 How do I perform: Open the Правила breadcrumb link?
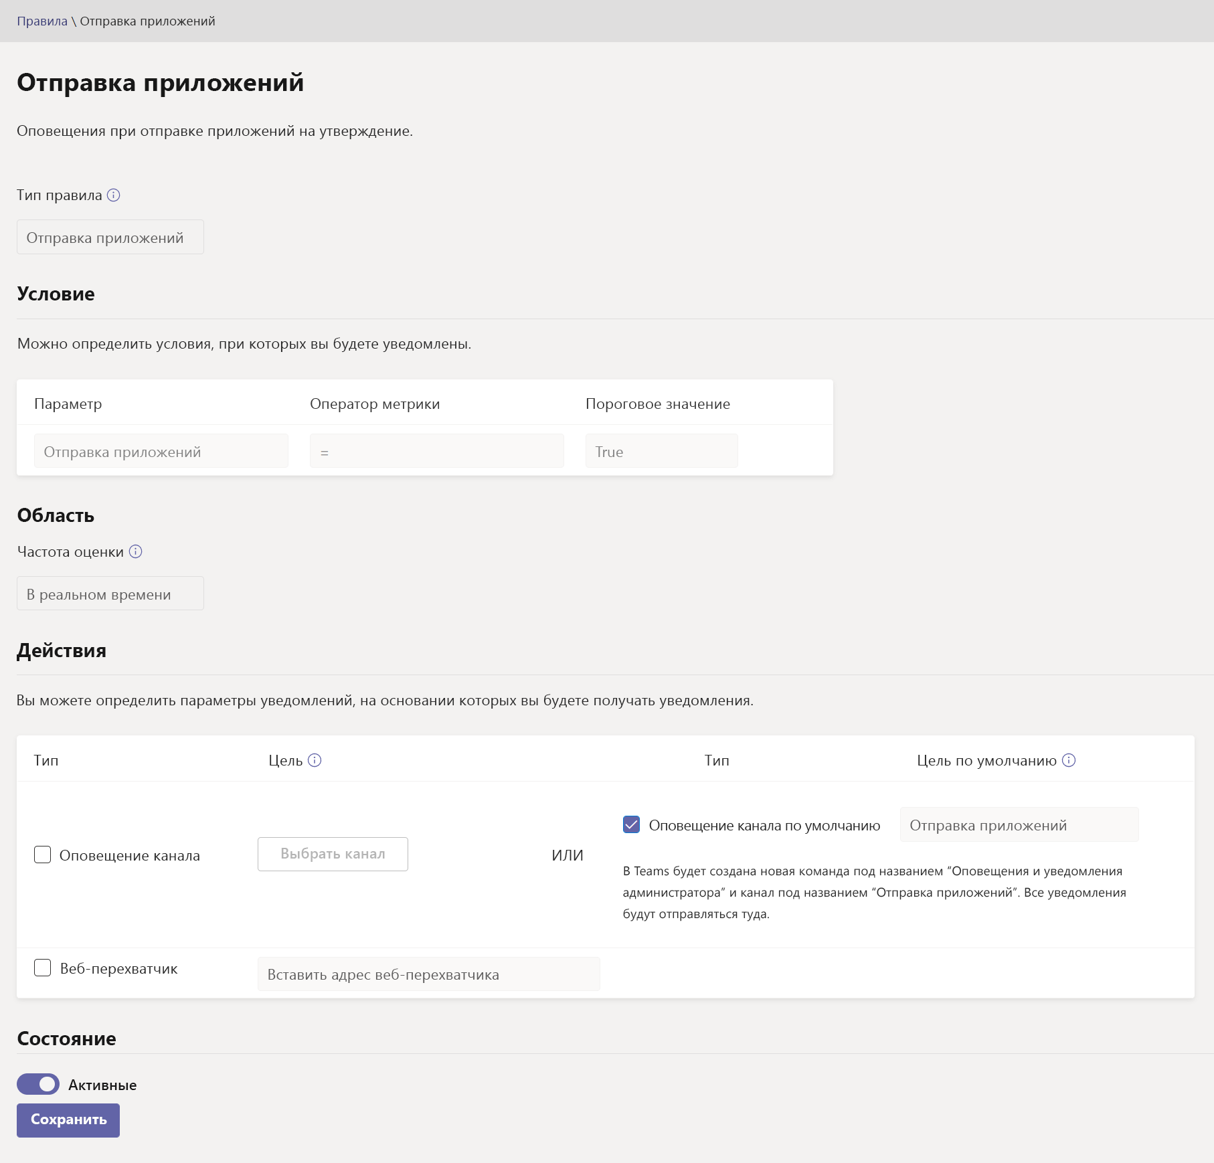coord(42,21)
